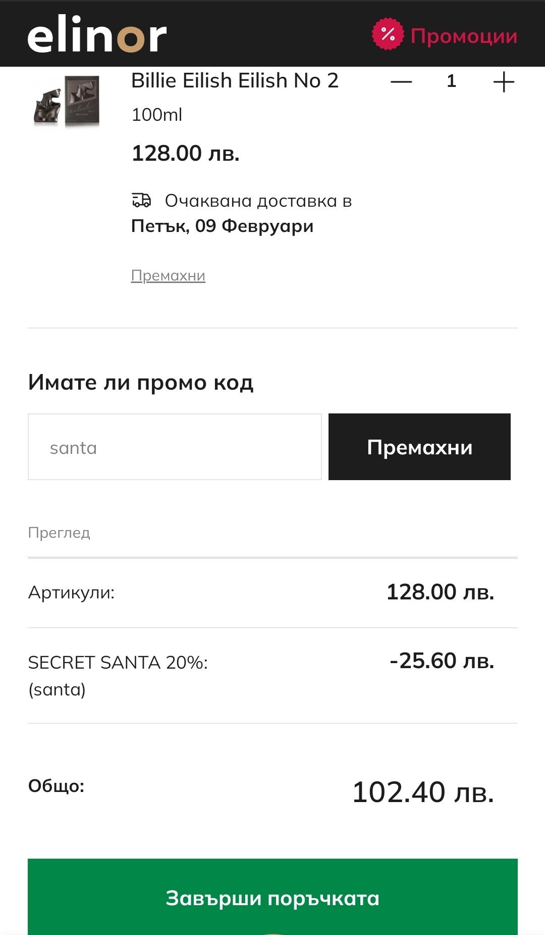Click the Имате ли промо код heading

141,383
